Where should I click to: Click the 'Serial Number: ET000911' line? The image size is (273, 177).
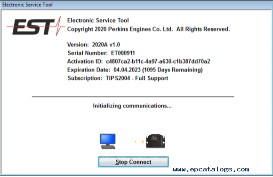pyautogui.click(x=101, y=53)
